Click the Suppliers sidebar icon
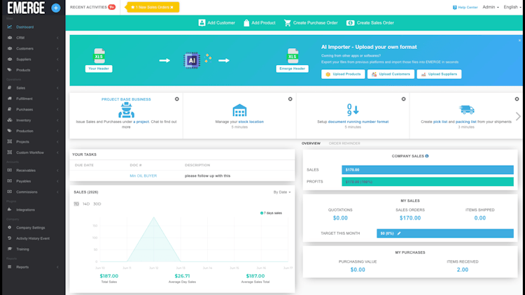 click(x=10, y=59)
